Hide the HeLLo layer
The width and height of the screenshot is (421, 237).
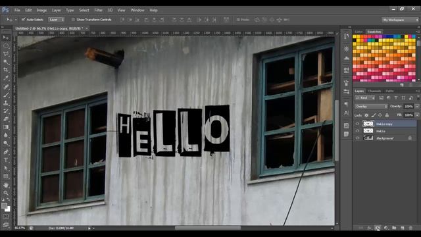point(357,131)
